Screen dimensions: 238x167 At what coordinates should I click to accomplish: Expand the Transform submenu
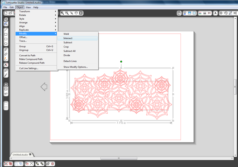point(36,11)
